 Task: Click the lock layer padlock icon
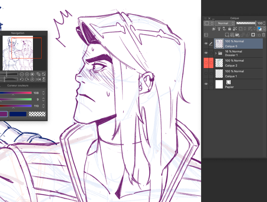[230, 29]
